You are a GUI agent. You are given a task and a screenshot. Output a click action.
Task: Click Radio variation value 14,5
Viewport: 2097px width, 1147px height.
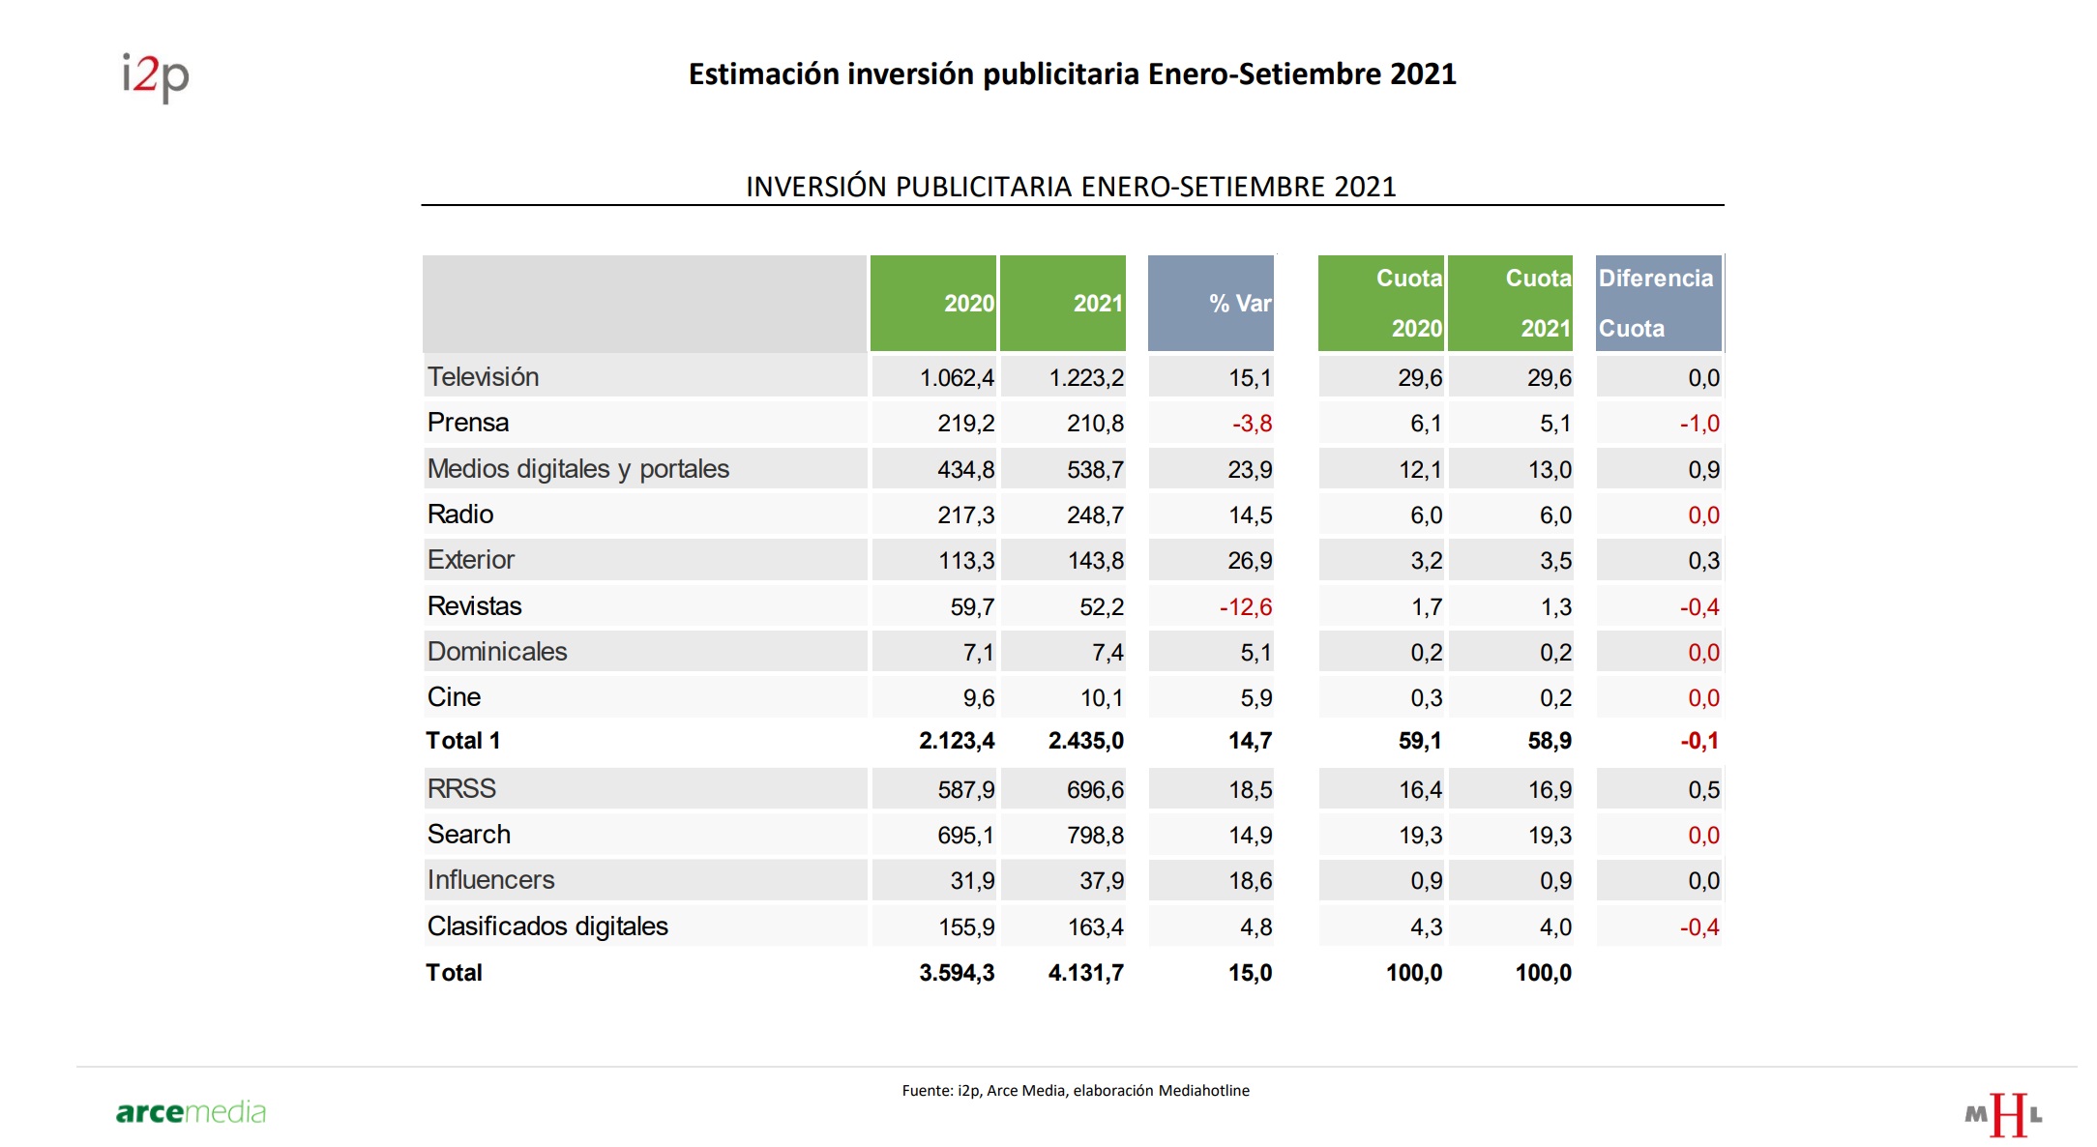pos(1251,515)
